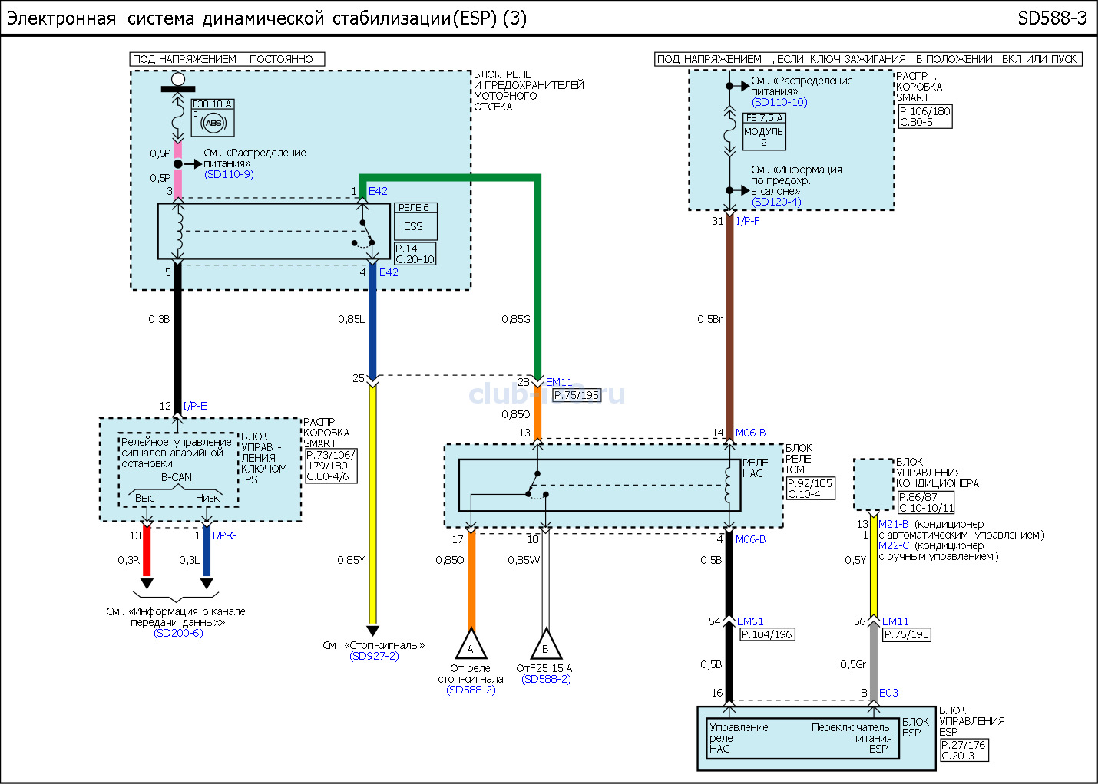Select connector label I/P-E
The height and width of the screenshot is (784, 1098).
tap(195, 406)
